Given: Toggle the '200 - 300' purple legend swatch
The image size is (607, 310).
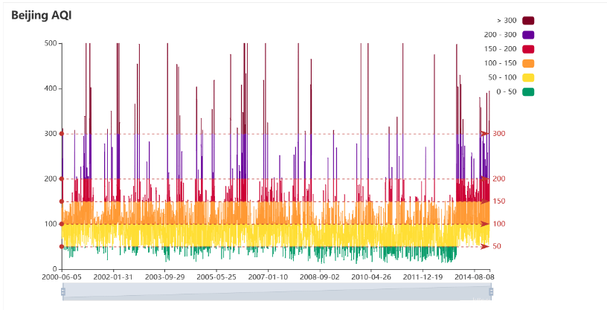Looking at the screenshot, I should pyautogui.click(x=528, y=35).
